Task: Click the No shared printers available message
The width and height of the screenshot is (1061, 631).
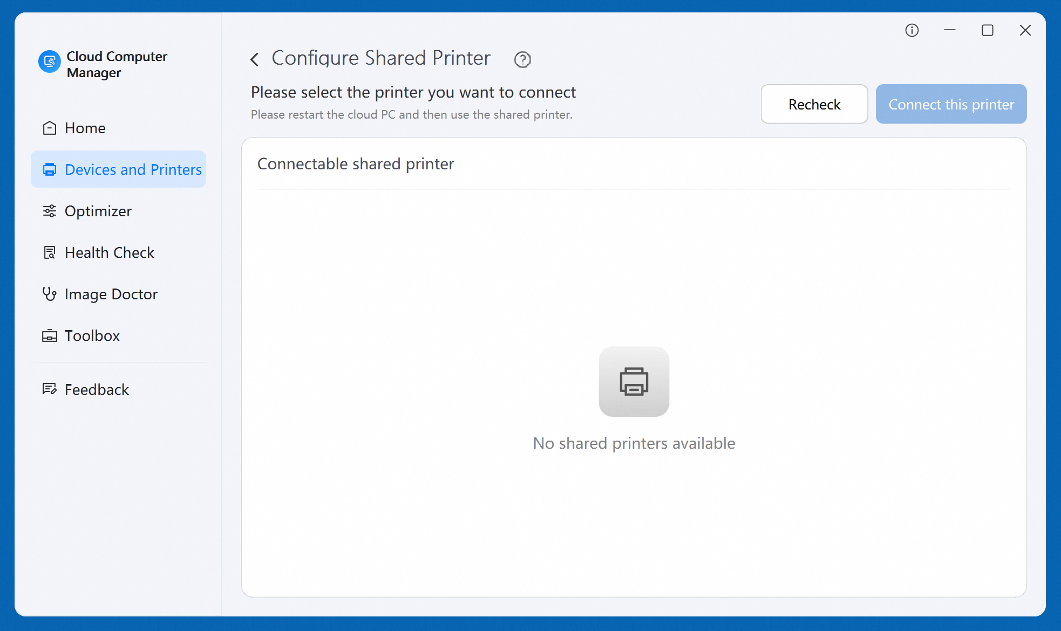Action: [x=634, y=443]
